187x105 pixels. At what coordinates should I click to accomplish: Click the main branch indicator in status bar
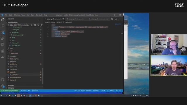23,91
